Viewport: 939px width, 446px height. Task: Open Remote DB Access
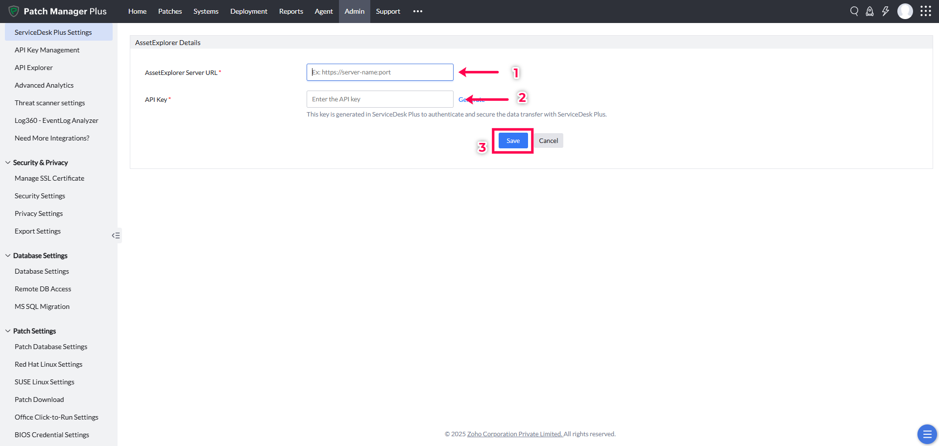coord(43,289)
